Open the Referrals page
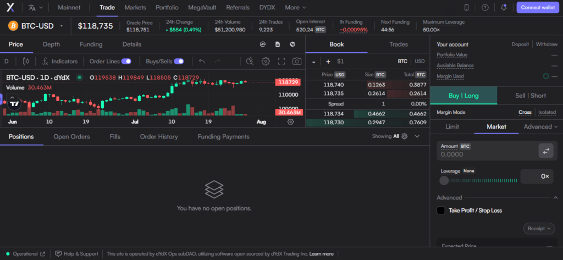The image size is (563, 260). point(238,8)
